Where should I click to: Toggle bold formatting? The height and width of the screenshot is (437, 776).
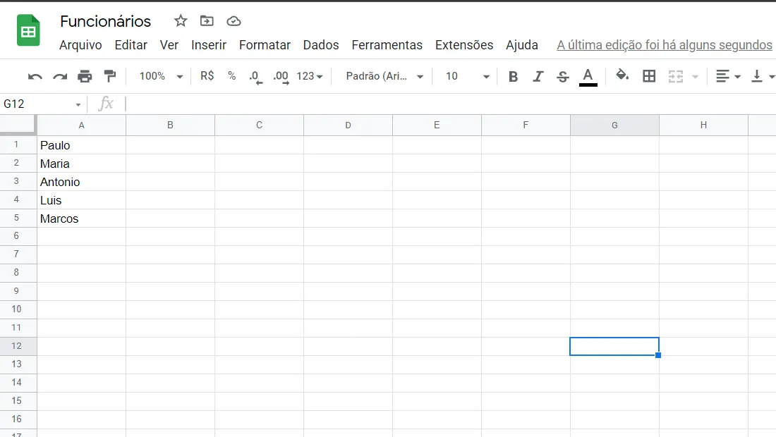[513, 77]
